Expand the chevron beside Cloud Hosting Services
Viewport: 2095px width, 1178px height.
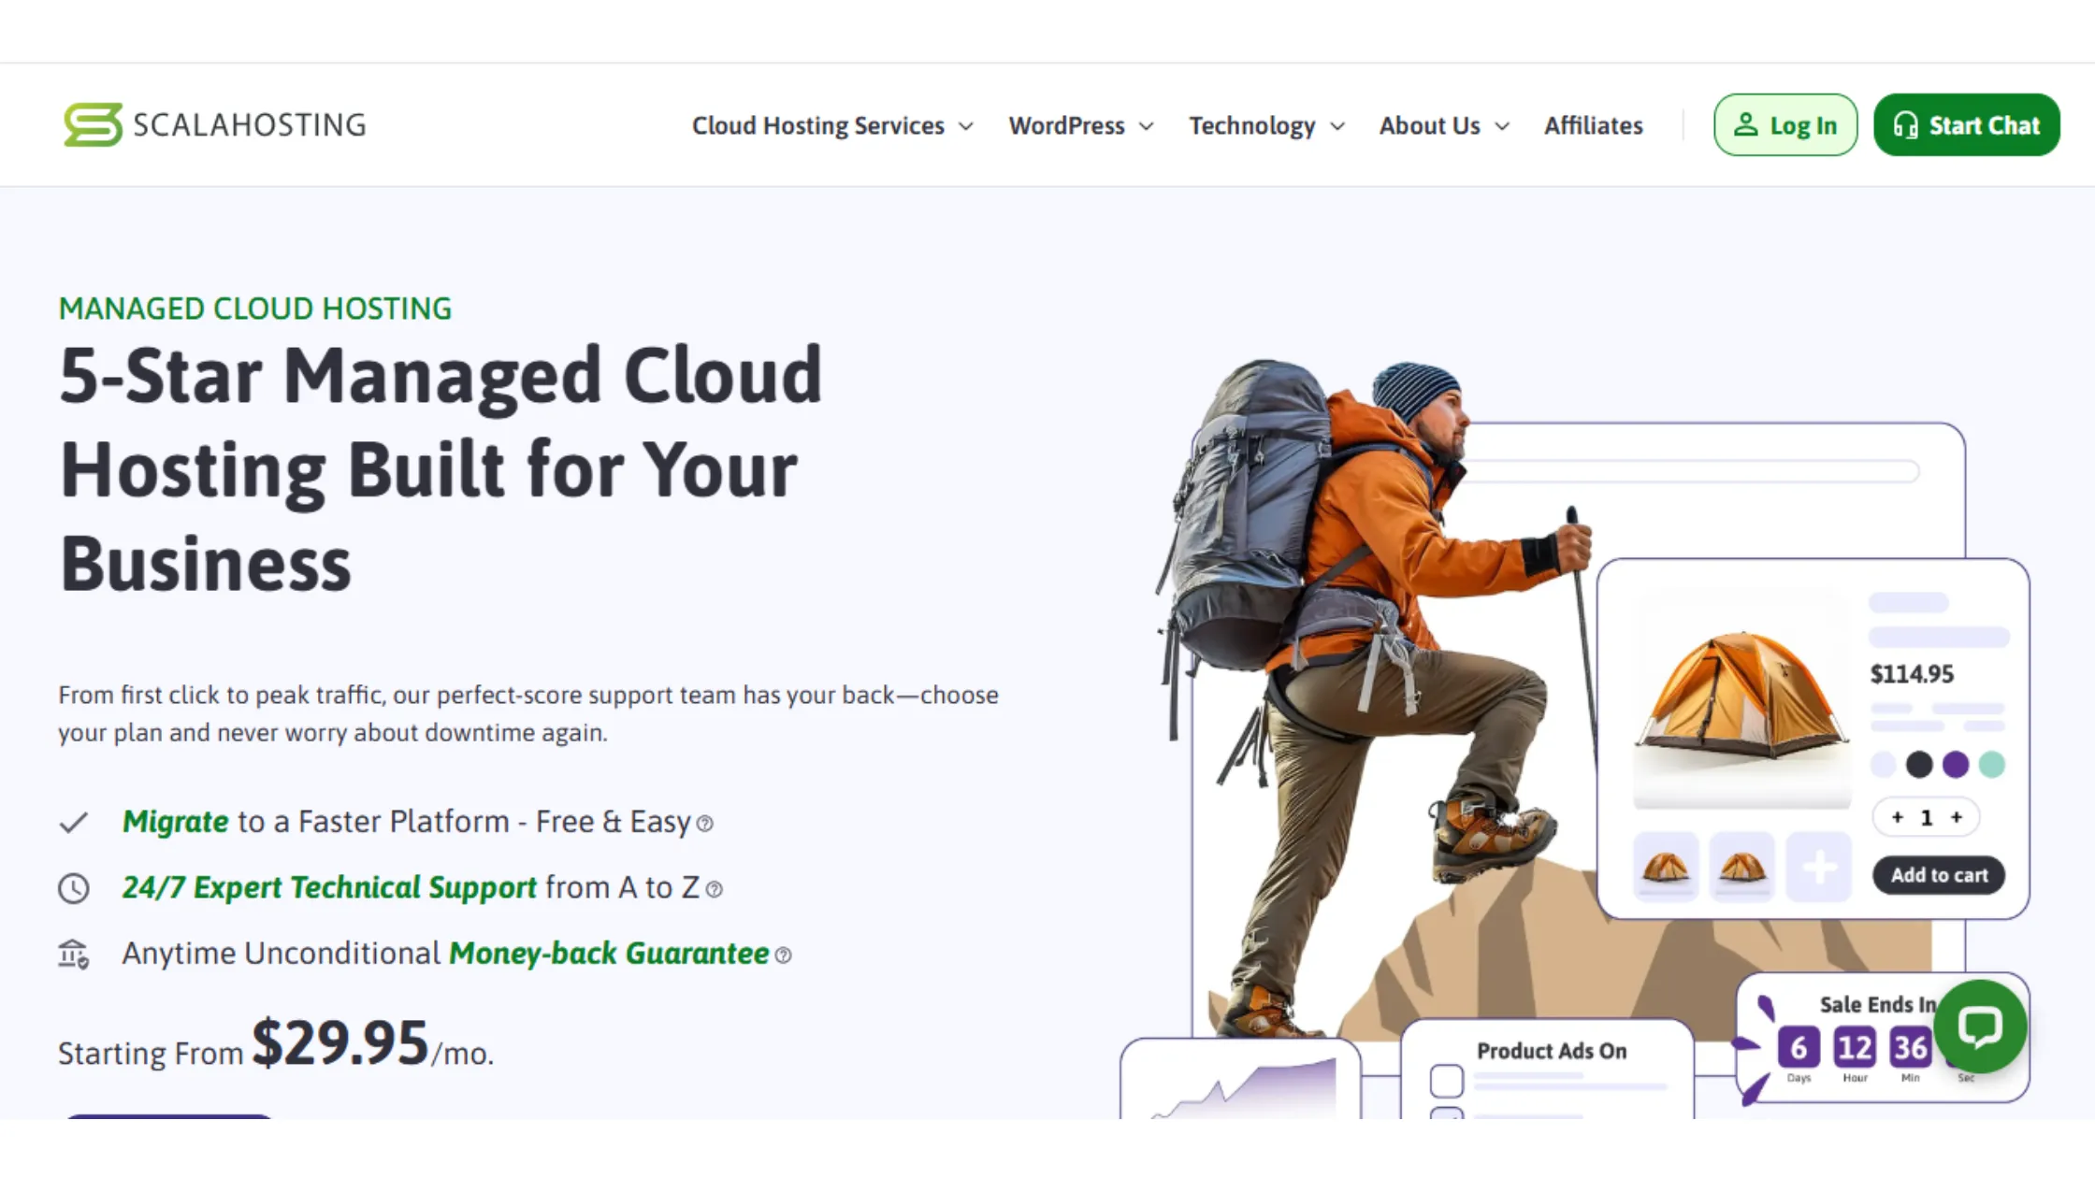pos(966,126)
